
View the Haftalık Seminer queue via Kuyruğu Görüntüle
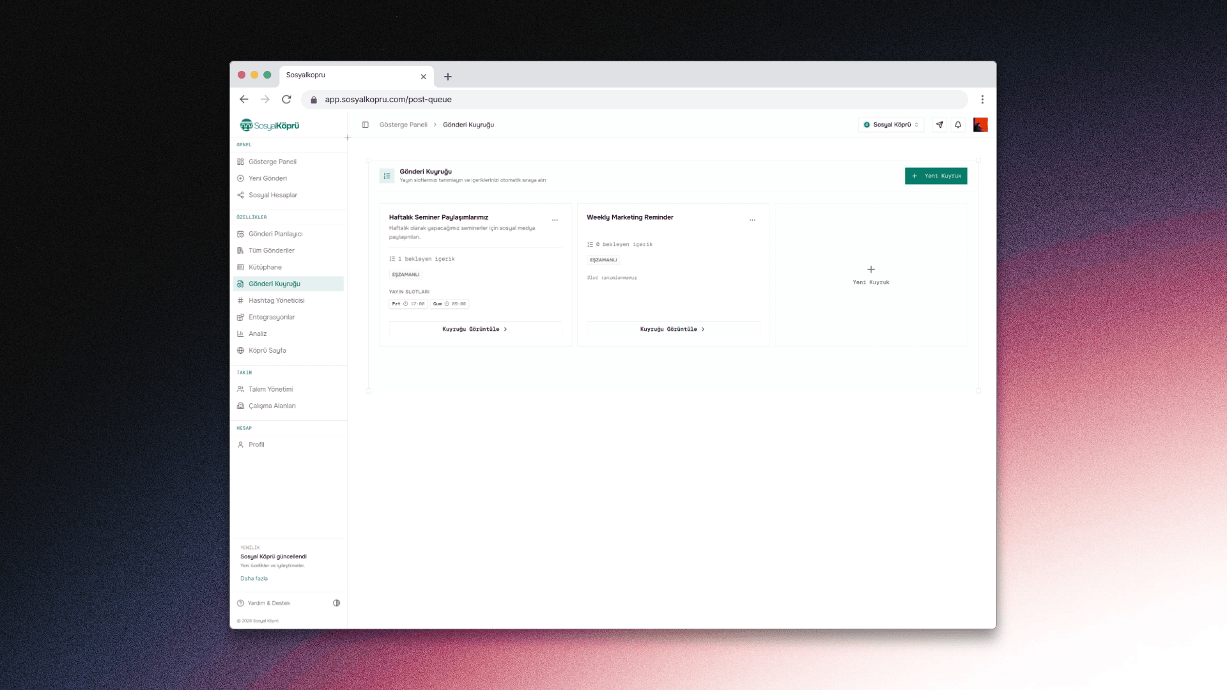(x=475, y=330)
